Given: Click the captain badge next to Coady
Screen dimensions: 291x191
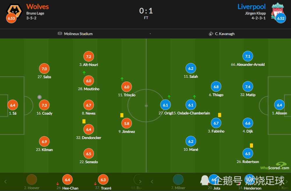Looking at the screenshot, I should (40, 97).
